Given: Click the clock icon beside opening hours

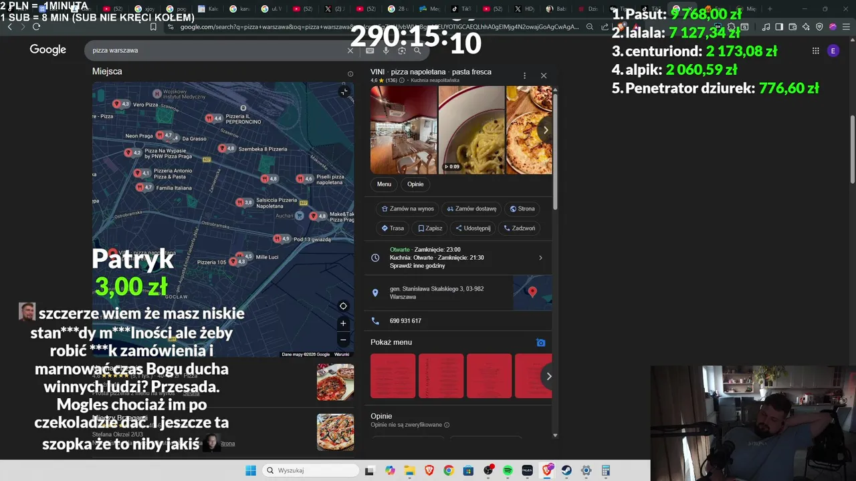Looking at the screenshot, I should (375, 257).
